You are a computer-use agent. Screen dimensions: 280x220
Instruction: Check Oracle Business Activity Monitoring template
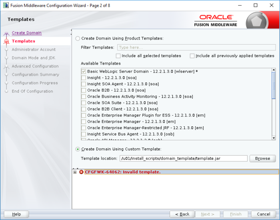coord(83,97)
